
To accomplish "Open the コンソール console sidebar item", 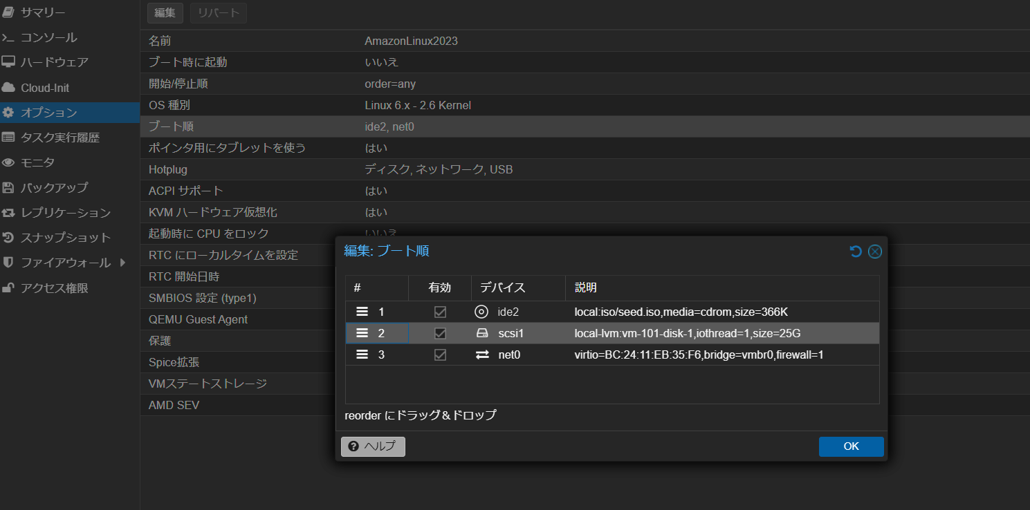I will pyautogui.click(x=70, y=37).
